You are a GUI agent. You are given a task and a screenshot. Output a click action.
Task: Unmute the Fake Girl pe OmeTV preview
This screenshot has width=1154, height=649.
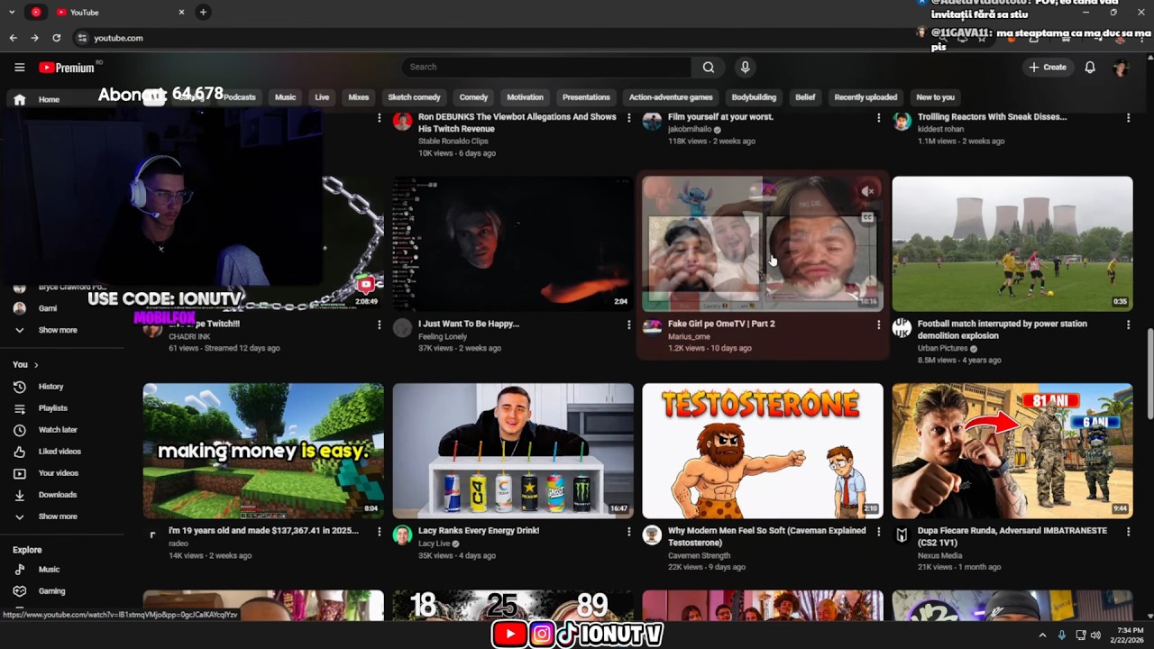coord(867,191)
